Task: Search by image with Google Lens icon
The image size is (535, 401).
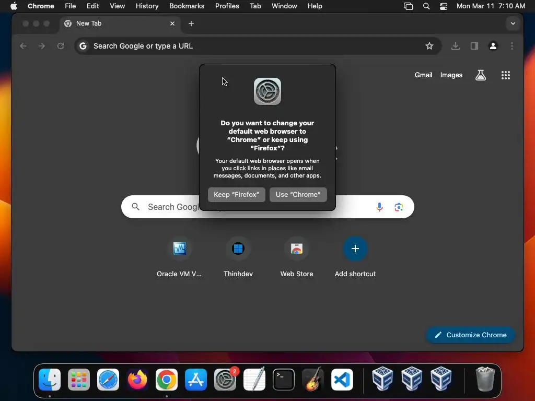Action: point(399,207)
